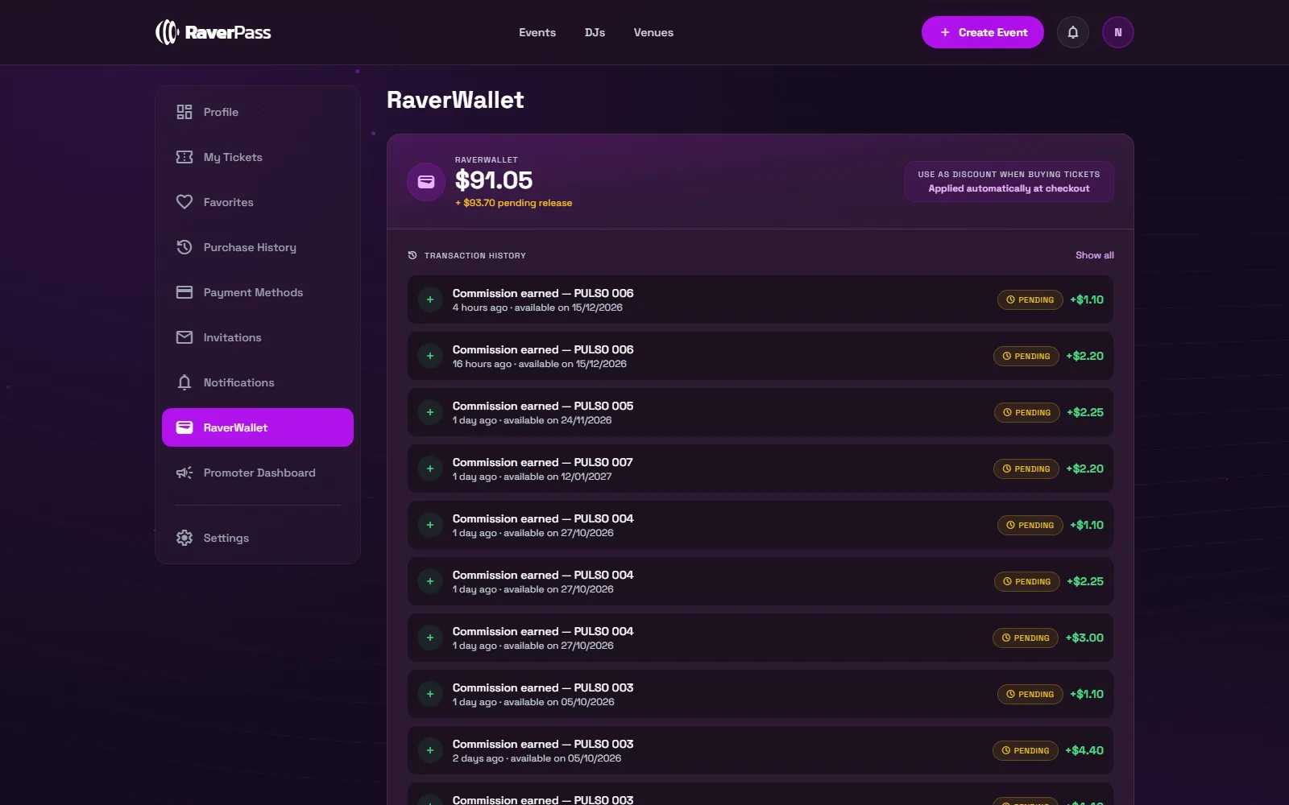
Task: Click the Promoter Dashboard megaphone icon
Action: [x=184, y=473]
